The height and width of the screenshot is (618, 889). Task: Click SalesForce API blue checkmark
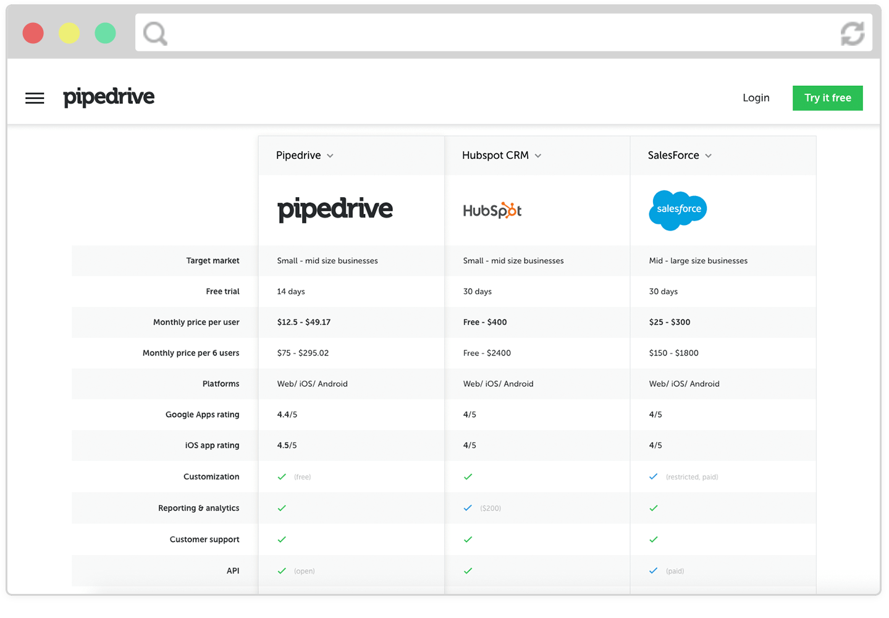click(654, 571)
